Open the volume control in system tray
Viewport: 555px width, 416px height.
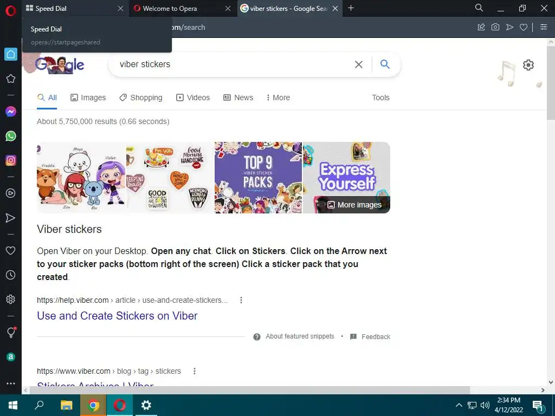point(485,405)
